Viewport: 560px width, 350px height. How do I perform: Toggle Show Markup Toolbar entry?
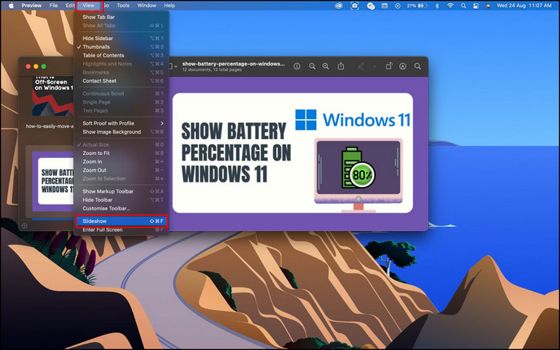click(x=122, y=192)
